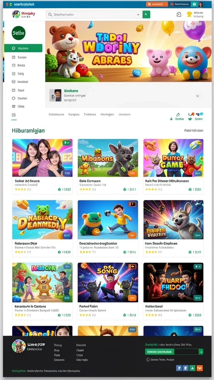Click the teal square icon in the top bar
The height and width of the screenshot is (380, 214).
click(194, 4)
